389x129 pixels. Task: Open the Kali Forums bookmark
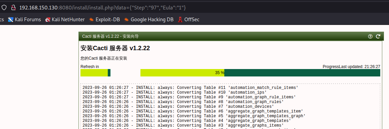click(24, 19)
